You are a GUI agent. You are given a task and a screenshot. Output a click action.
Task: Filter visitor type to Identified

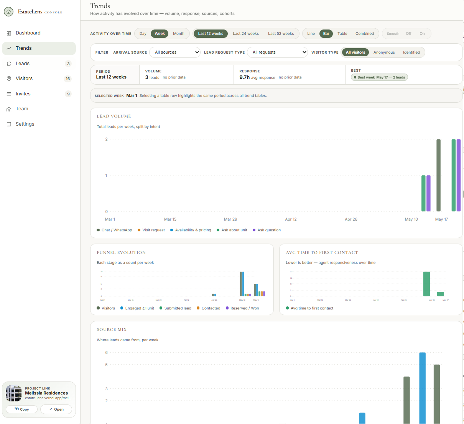[411, 52]
